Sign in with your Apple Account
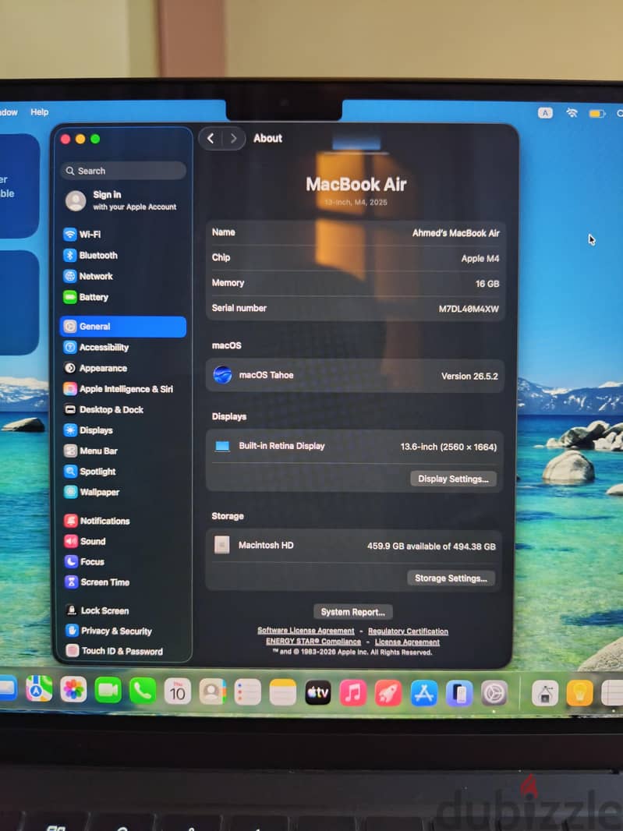Image resolution: width=623 pixels, height=831 pixels. pyautogui.click(x=123, y=200)
